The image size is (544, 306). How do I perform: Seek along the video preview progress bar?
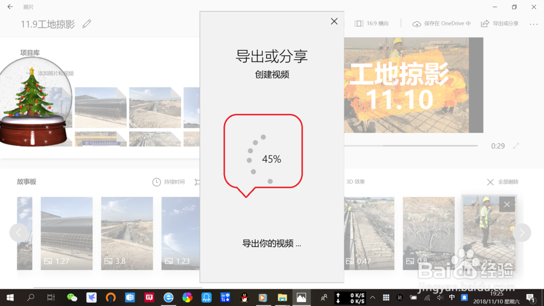click(411, 146)
